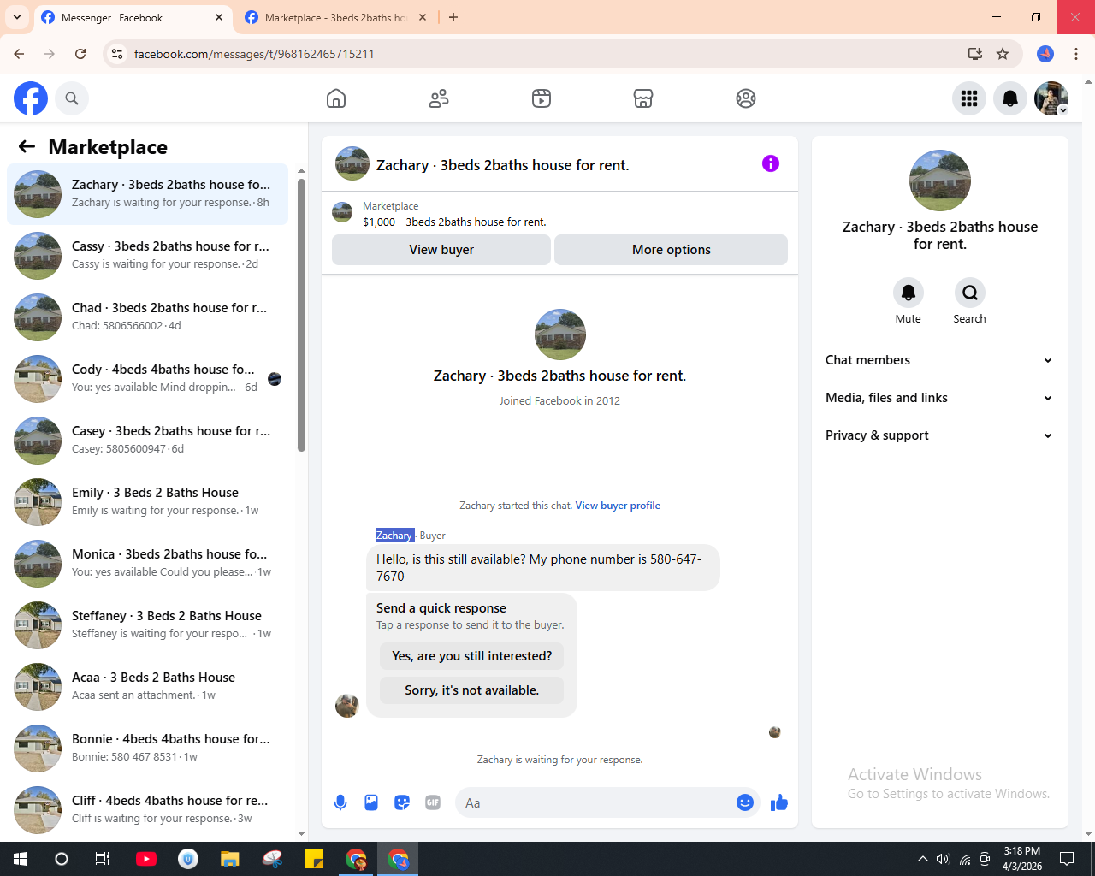Image resolution: width=1095 pixels, height=876 pixels.
Task: Open YouTube app from taskbar
Action: coord(146,859)
